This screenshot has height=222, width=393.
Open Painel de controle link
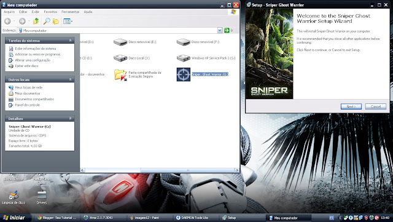(27, 105)
